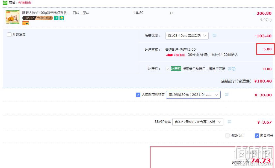275x168 pixels.
Task: Click the 普通配送 快递¥5.00 shipping text
Action: 181,50
